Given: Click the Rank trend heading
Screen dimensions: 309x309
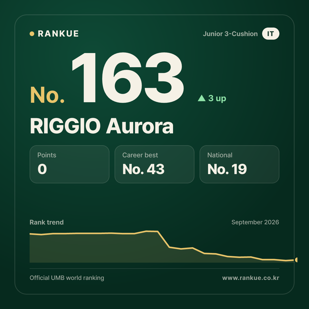Looking at the screenshot, I should (47, 222).
